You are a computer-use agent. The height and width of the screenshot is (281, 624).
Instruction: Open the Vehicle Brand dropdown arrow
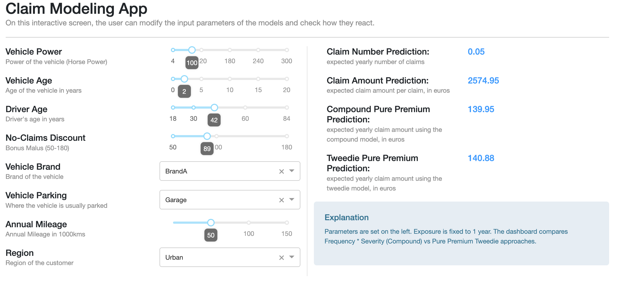[292, 171]
